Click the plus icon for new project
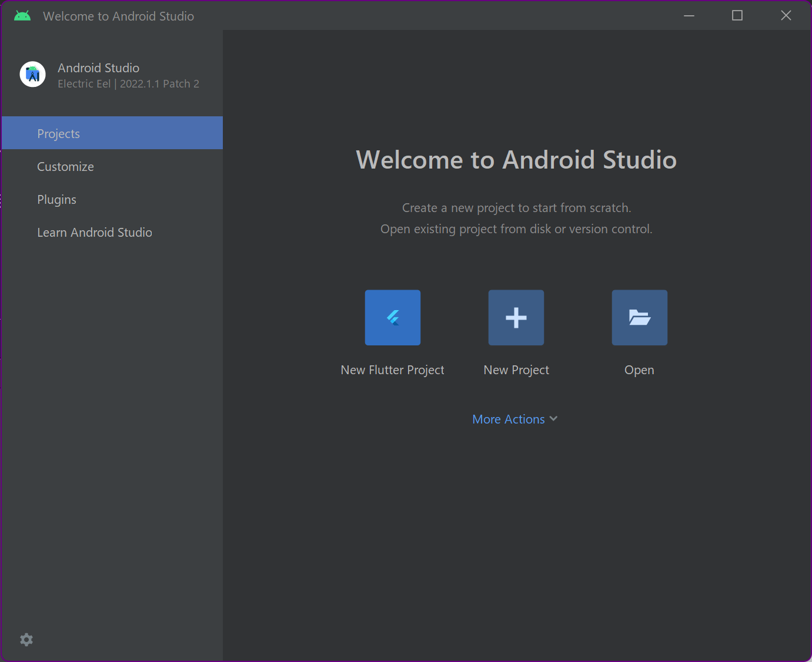Viewport: 812px width, 662px height. (516, 317)
